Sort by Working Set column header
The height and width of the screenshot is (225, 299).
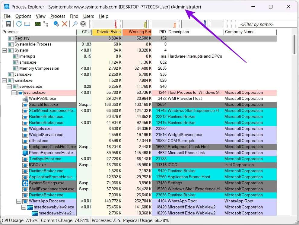click(x=137, y=32)
